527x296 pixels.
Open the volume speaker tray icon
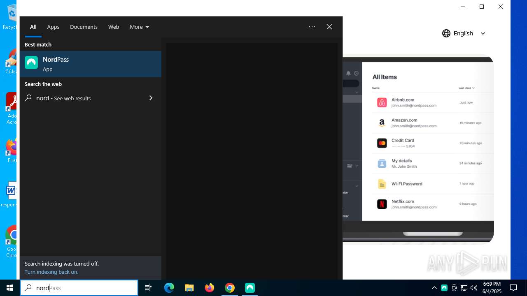(474, 288)
